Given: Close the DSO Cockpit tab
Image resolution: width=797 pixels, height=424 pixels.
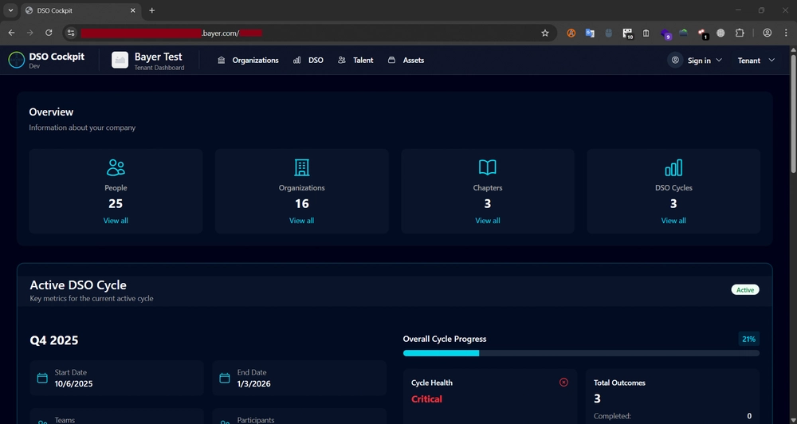Looking at the screenshot, I should pyautogui.click(x=133, y=10).
